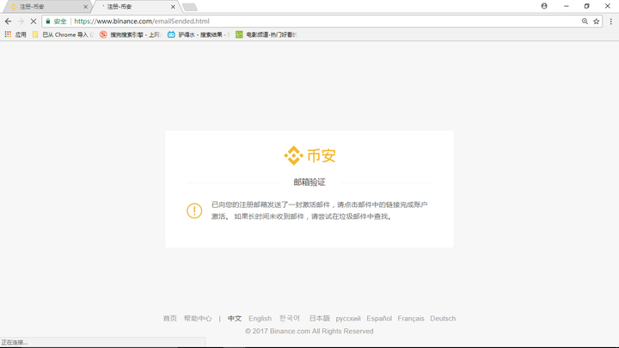The height and width of the screenshot is (348, 619).
Task: Switch language to Korean '한국어'
Action: (290, 319)
